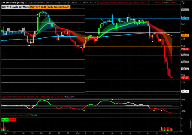
Task: Click the oscillator value '-120.94'
Action: click(60, 97)
